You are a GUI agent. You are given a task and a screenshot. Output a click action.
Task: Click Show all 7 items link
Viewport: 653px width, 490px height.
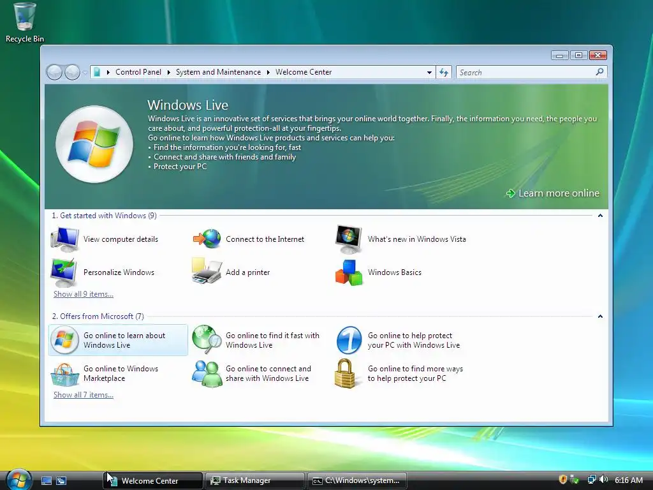coord(84,395)
